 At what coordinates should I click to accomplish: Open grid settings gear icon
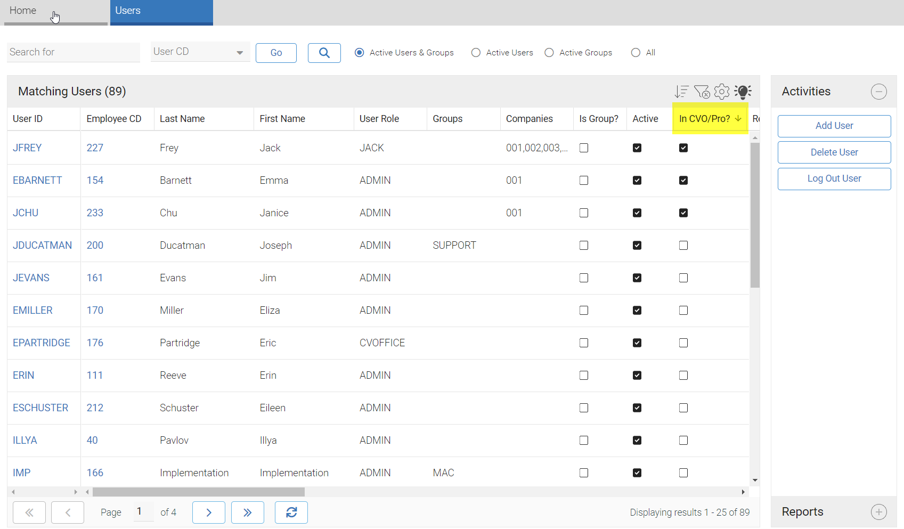(722, 92)
